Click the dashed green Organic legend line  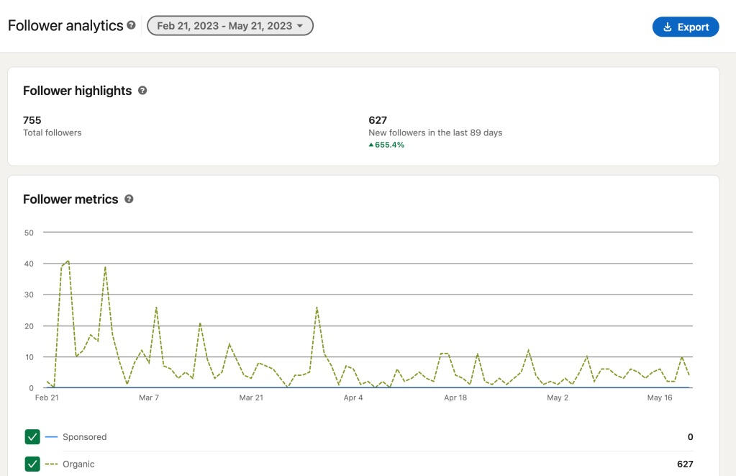coord(51,464)
